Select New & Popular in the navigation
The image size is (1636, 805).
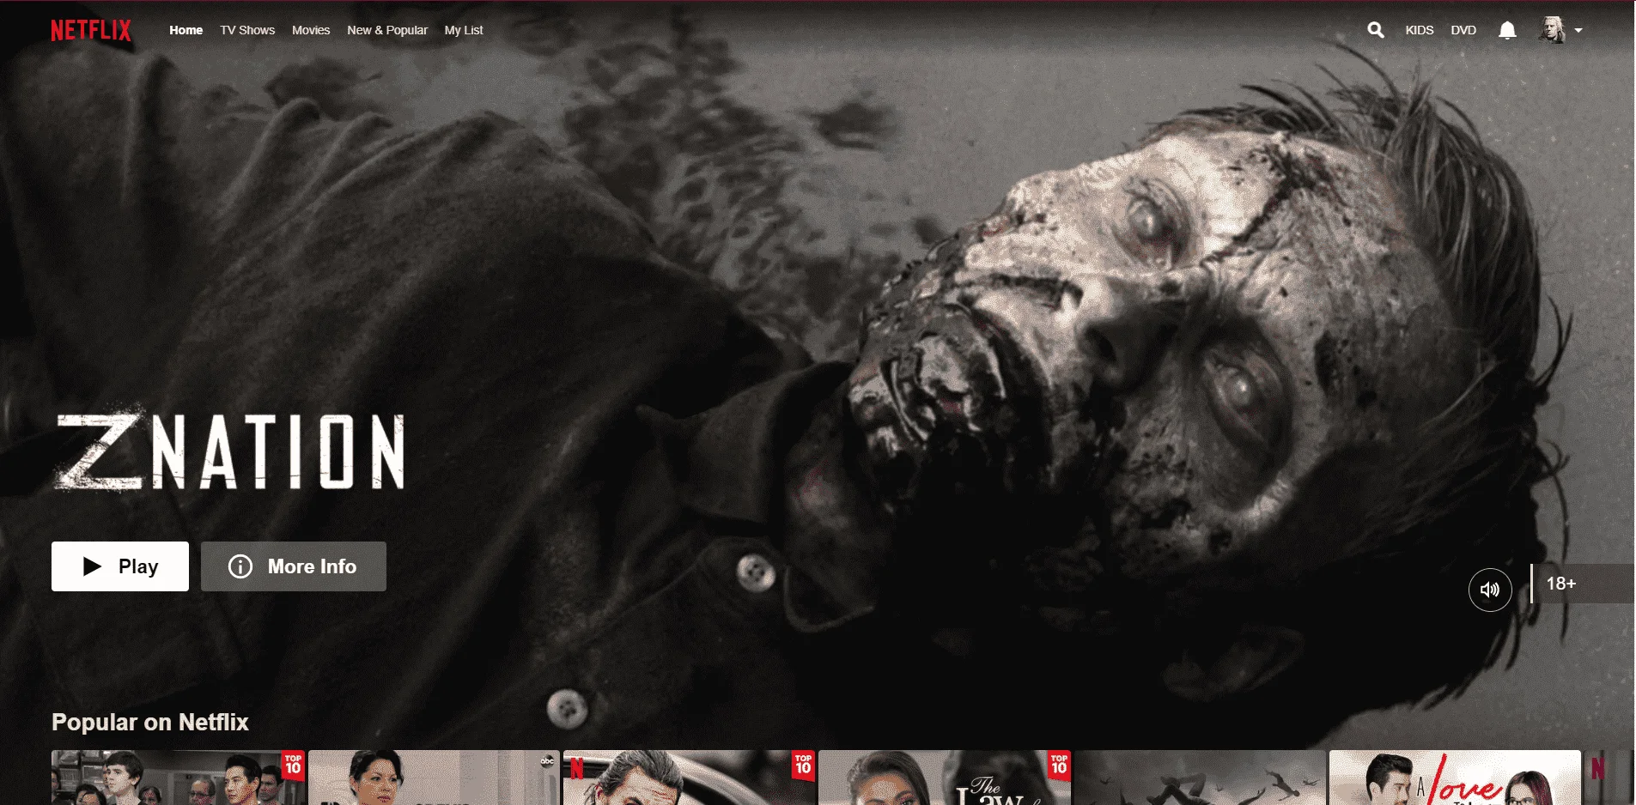[x=387, y=30]
